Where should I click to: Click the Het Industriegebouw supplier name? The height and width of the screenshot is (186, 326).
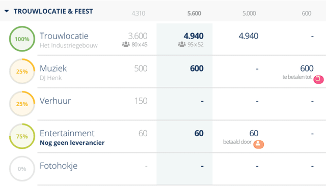click(69, 45)
